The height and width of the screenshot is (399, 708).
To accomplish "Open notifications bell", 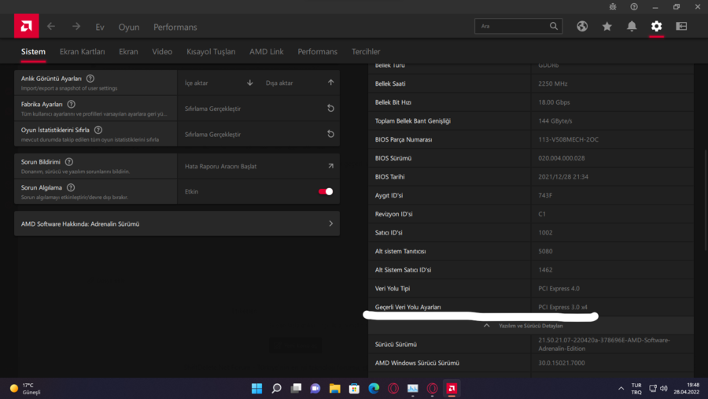I will (x=632, y=26).
